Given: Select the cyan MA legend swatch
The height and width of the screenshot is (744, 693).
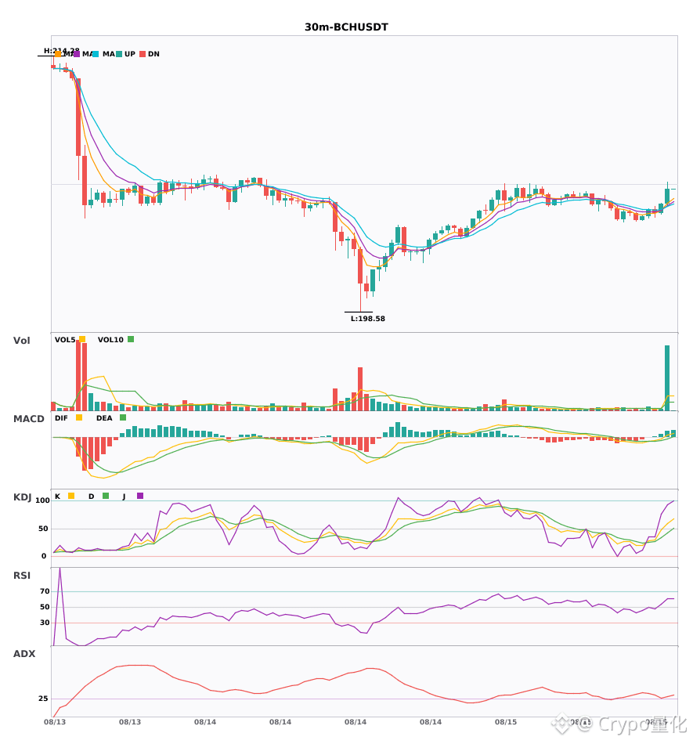Looking at the screenshot, I should click(x=96, y=54).
